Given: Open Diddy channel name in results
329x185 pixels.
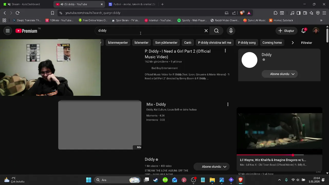Looking at the screenshot, I should pos(150,159).
